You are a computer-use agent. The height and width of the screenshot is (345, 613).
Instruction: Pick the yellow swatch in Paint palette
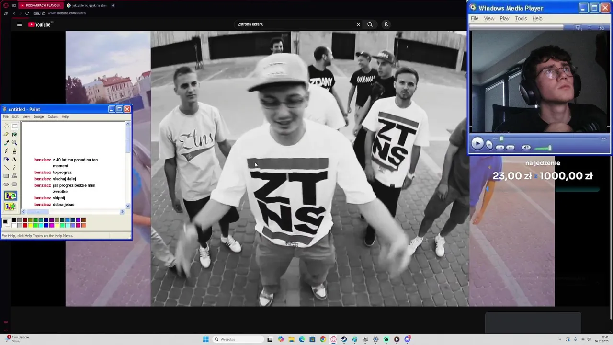coord(30,225)
